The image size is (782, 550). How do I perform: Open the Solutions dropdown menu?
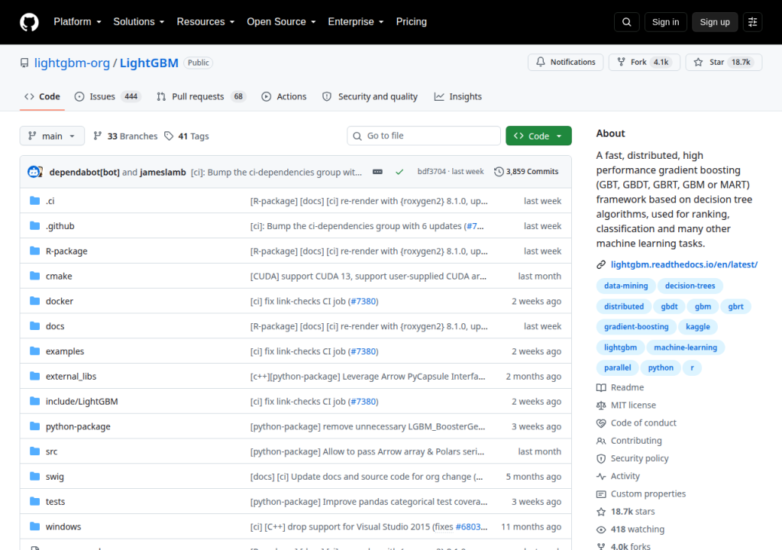pos(139,22)
